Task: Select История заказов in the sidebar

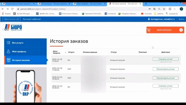Action: pos(25,60)
